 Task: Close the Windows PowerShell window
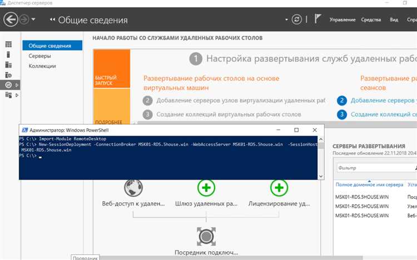[x=315, y=130]
